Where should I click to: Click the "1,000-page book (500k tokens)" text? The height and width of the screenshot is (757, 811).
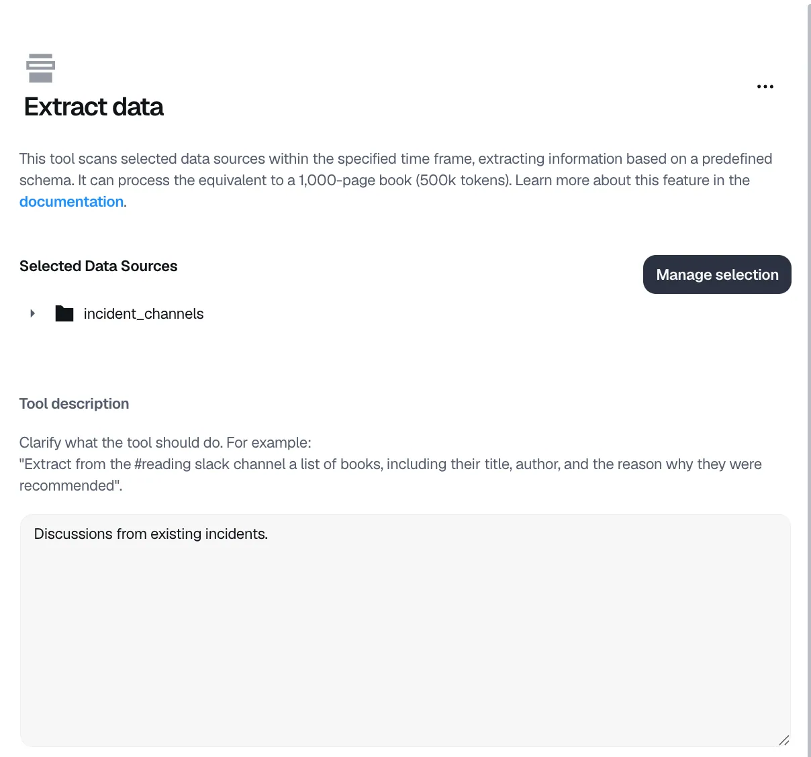403,180
